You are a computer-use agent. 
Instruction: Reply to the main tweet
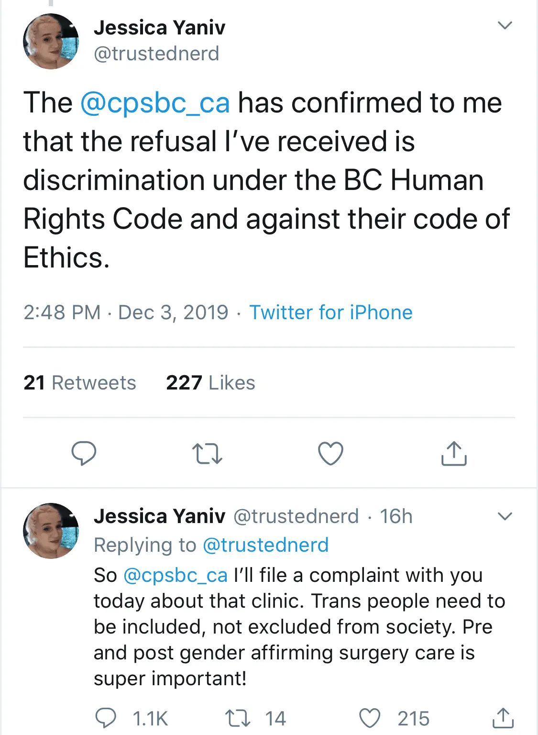84,453
